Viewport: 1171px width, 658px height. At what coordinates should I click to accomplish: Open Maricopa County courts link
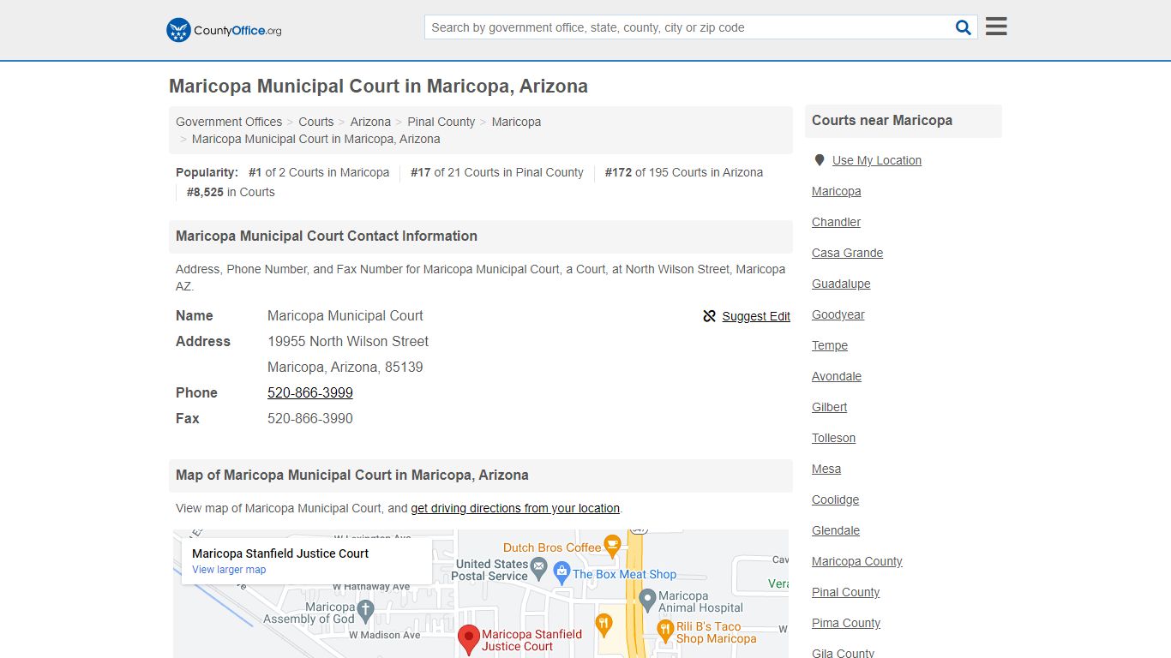pos(857,561)
